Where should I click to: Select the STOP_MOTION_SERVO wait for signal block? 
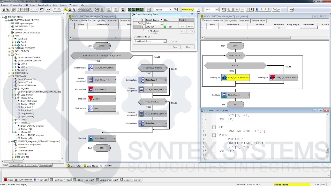pos(102,68)
